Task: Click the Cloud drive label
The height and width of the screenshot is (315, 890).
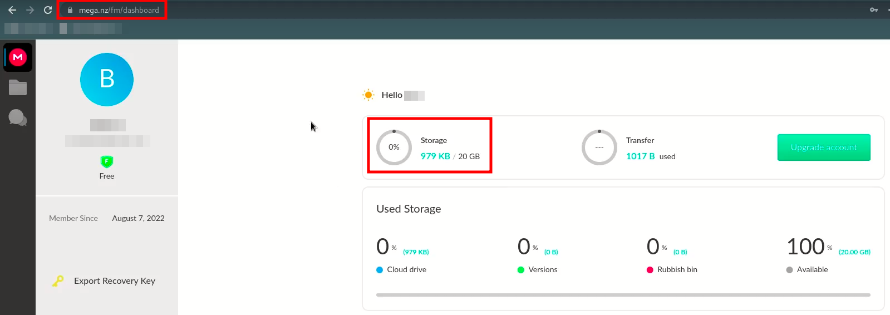Action: (x=407, y=269)
